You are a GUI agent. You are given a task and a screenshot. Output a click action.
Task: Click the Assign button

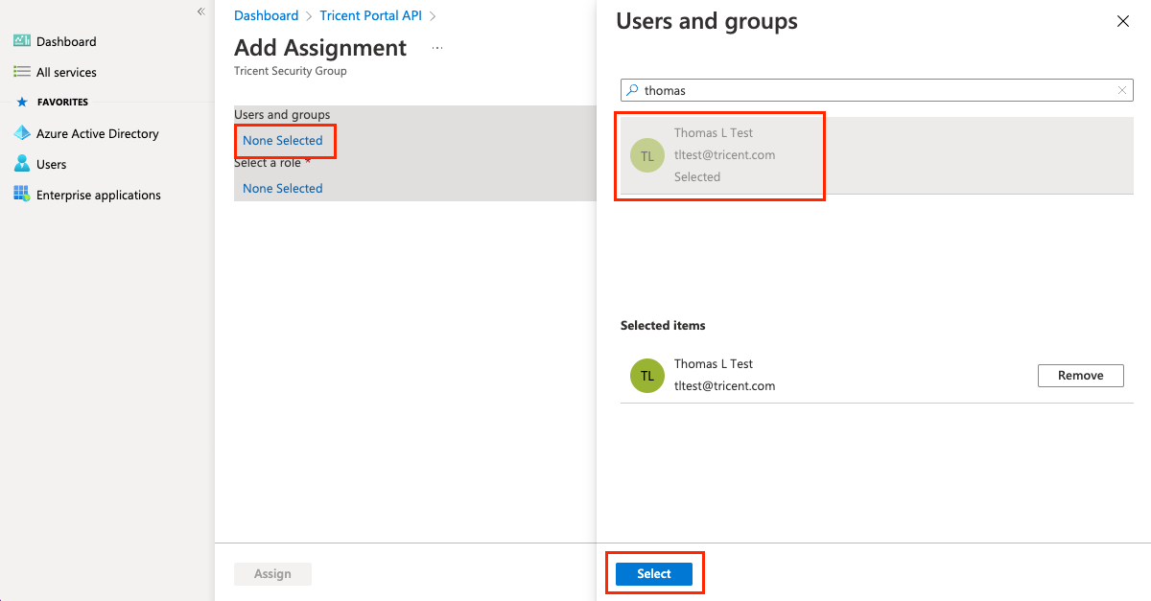point(272,573)
